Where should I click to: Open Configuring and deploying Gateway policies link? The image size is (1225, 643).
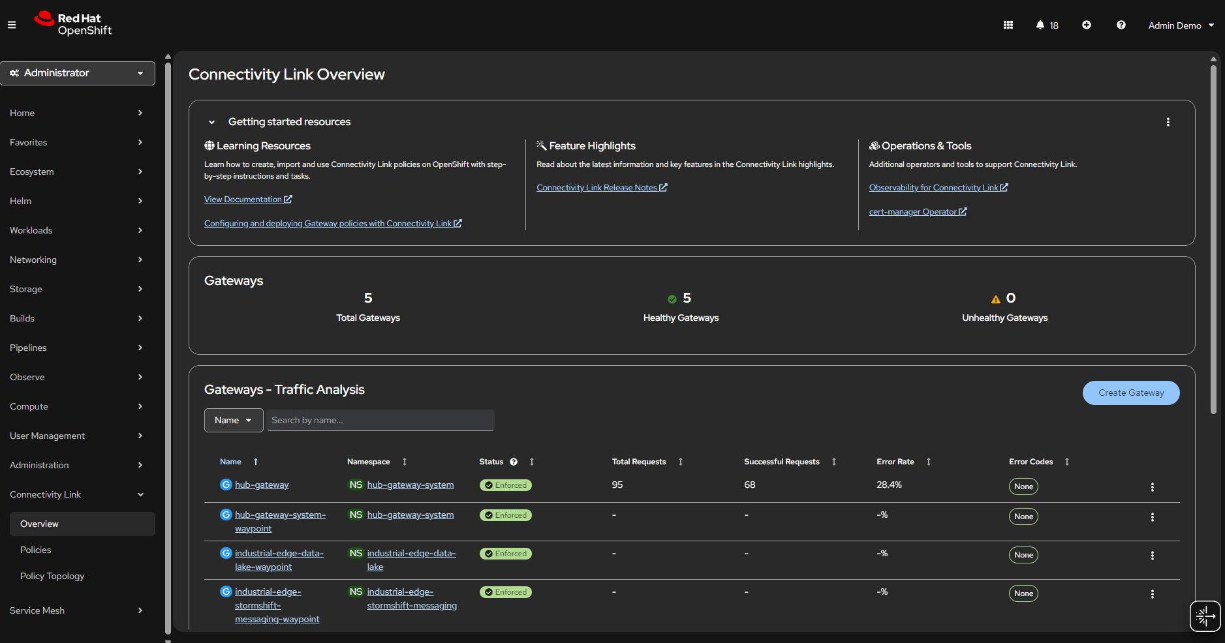[333, 224]
